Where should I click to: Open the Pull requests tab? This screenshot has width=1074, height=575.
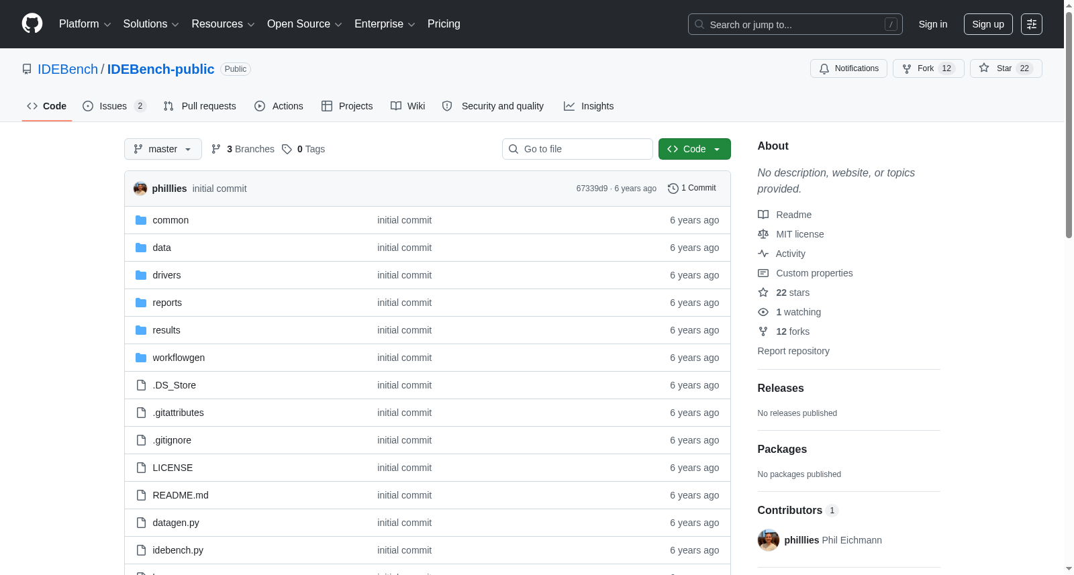click(x=199, y=106)
